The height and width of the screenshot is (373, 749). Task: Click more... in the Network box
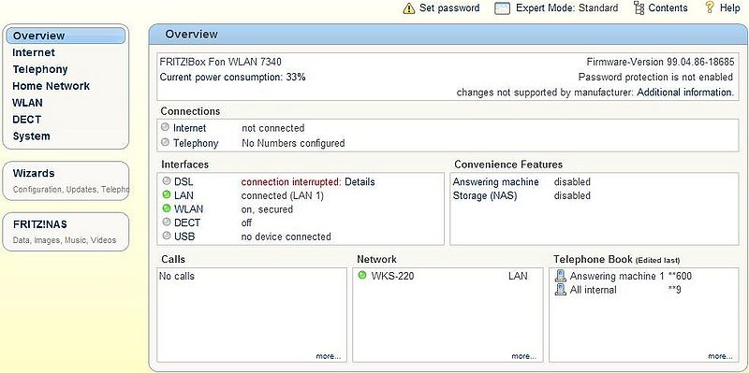point(524,356)
